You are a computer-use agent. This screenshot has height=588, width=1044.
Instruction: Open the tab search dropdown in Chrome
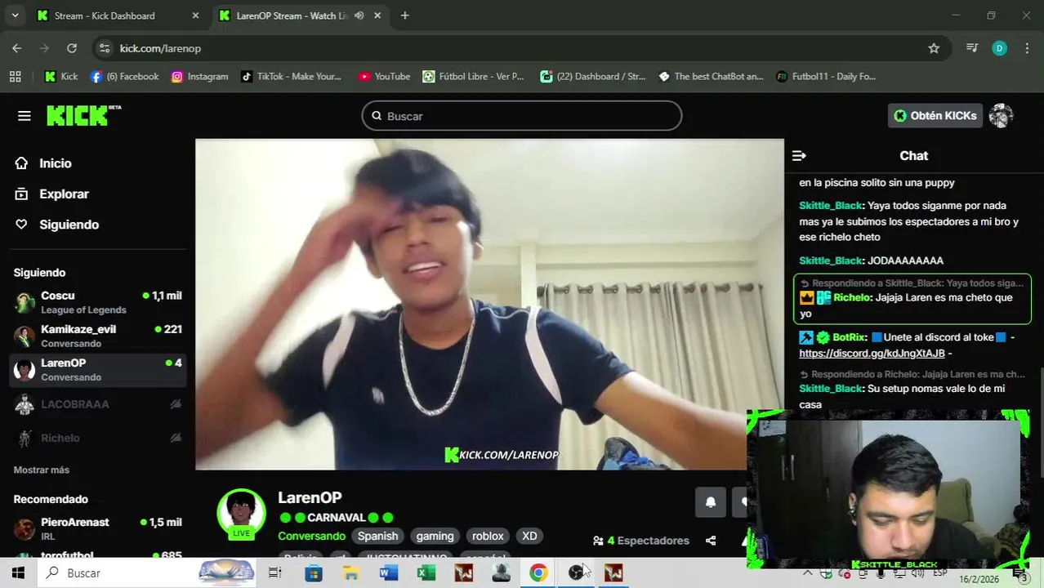15,16
